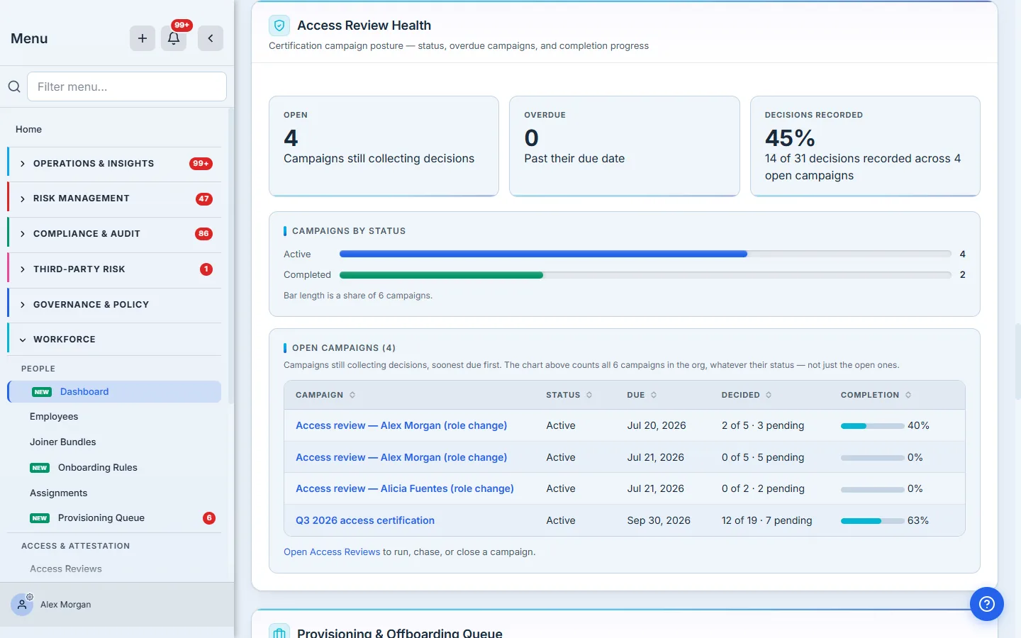Follow the Open Access Reviews link
This screenshot has width=1021, height=638.
click(x=332, y=552)
